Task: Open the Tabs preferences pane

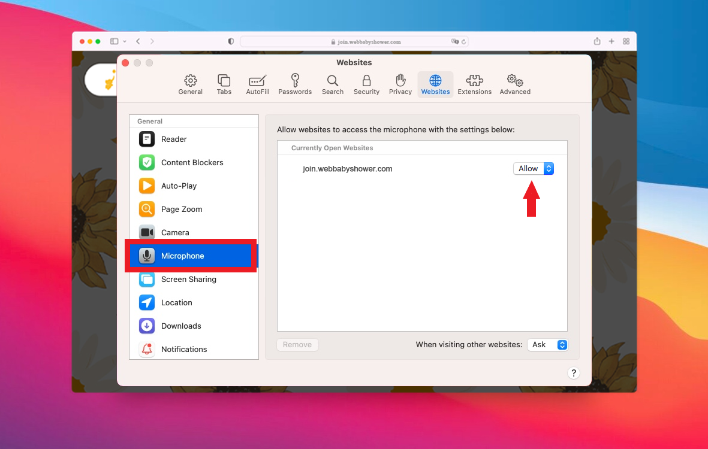Action: (x=224, y=84)
